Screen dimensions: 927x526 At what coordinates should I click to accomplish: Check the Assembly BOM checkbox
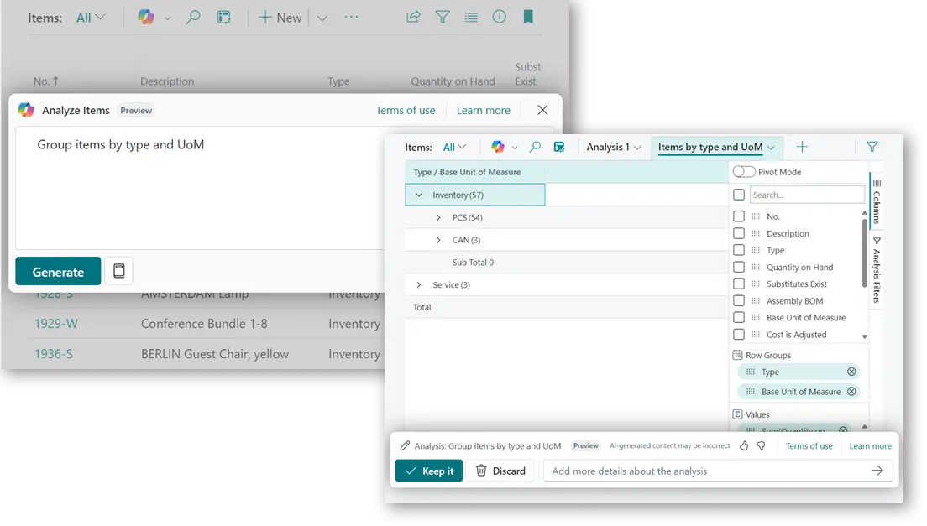click(739, 300)
